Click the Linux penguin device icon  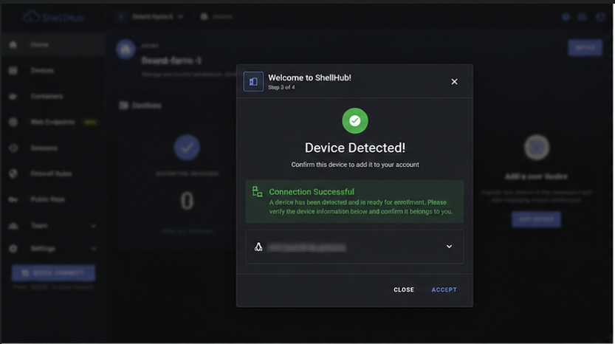pyautogui.click(x=258, y=247)
